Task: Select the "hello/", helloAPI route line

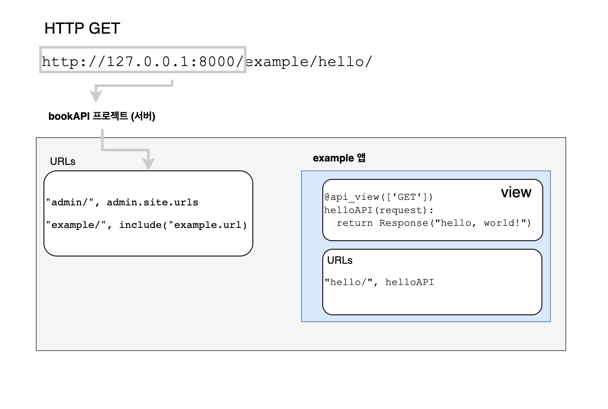Action: [379, 282]
